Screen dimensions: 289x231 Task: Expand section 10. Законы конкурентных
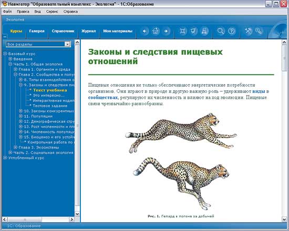pos(20,111)
